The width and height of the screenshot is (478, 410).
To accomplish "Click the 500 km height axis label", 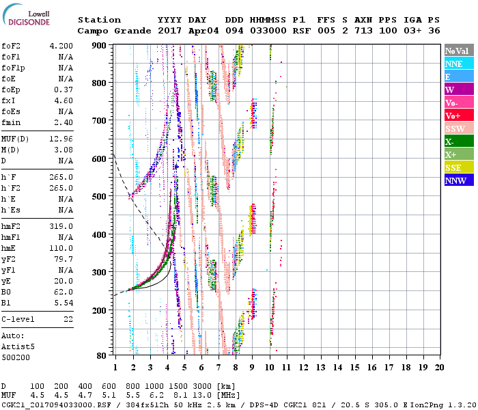I will [x=99, y=197].
